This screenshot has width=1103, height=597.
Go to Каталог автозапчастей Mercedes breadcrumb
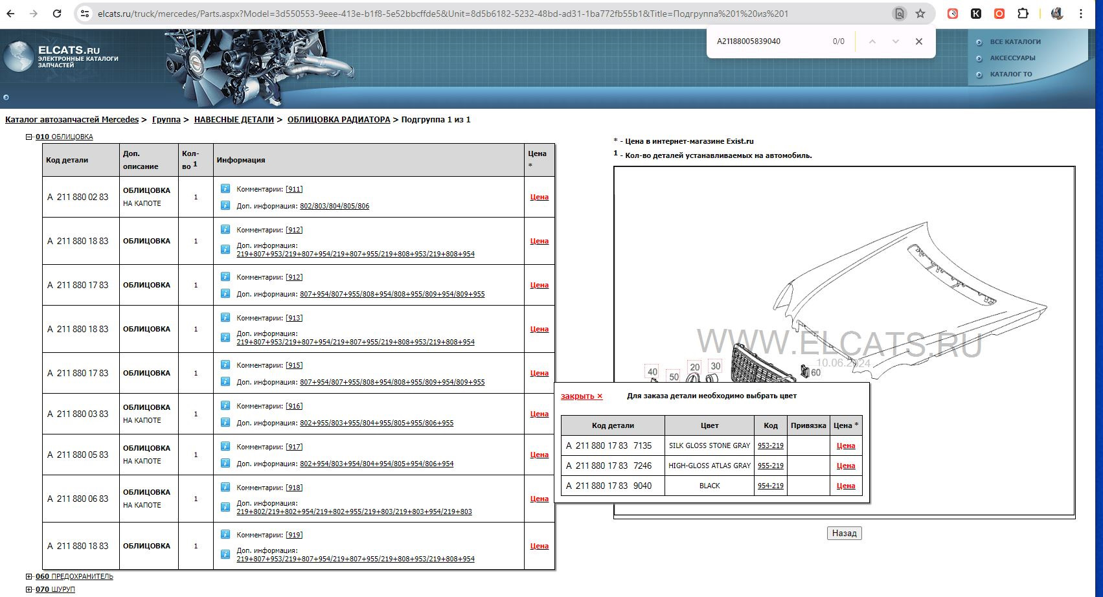point(72,120)
